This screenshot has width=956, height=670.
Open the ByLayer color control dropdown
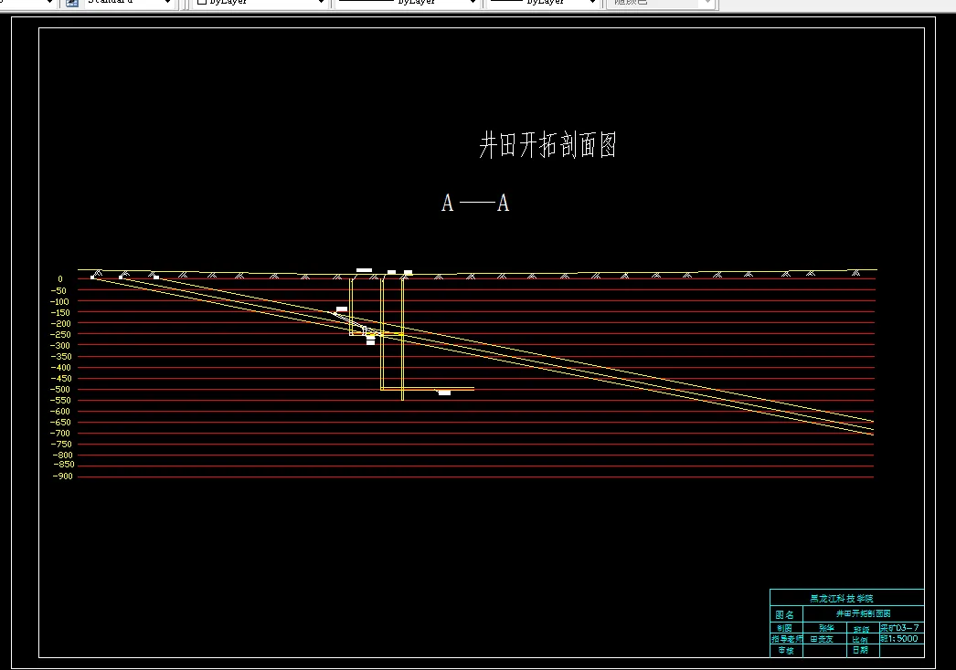[321, 3]
